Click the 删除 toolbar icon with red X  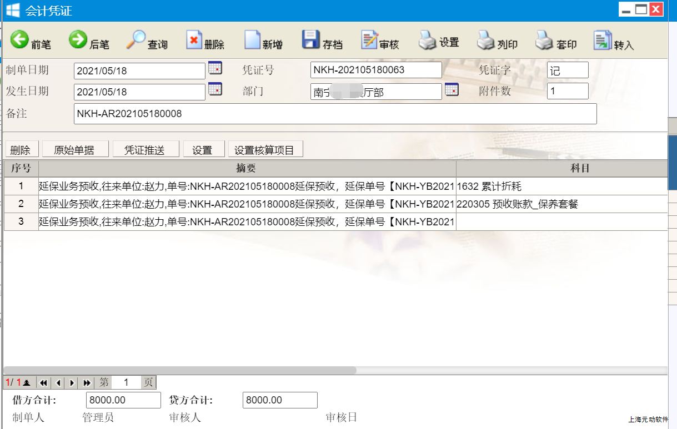click(x=194, y=40)
